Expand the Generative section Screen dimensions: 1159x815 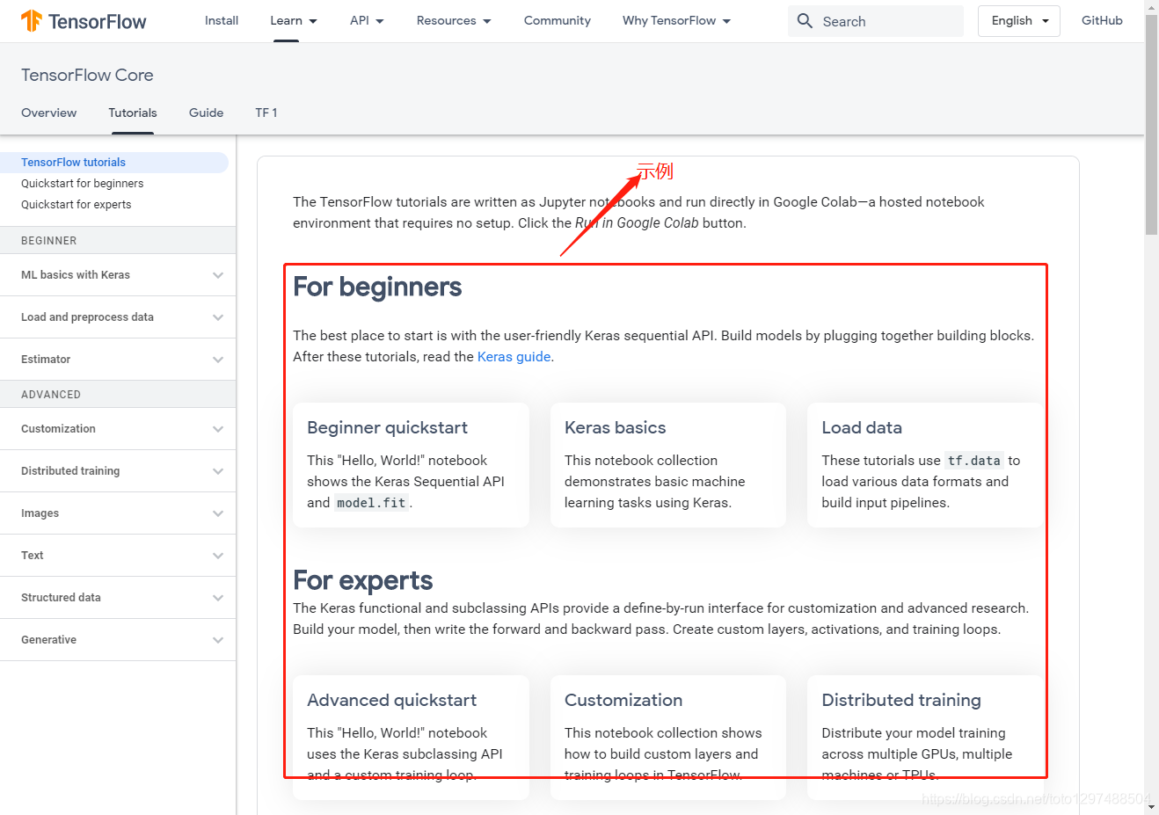(118, 640)
